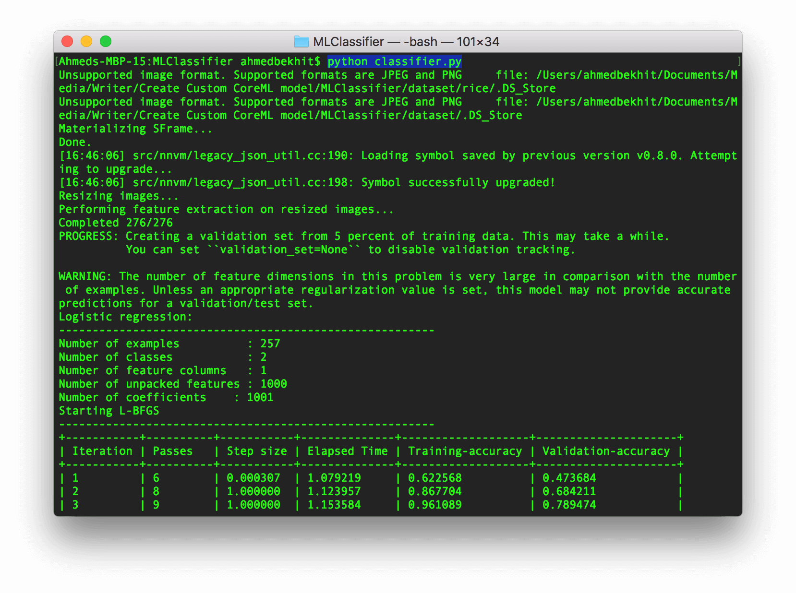
Task: Click the 'Completed 276/276' progress line
Action: tap(115, 223)
